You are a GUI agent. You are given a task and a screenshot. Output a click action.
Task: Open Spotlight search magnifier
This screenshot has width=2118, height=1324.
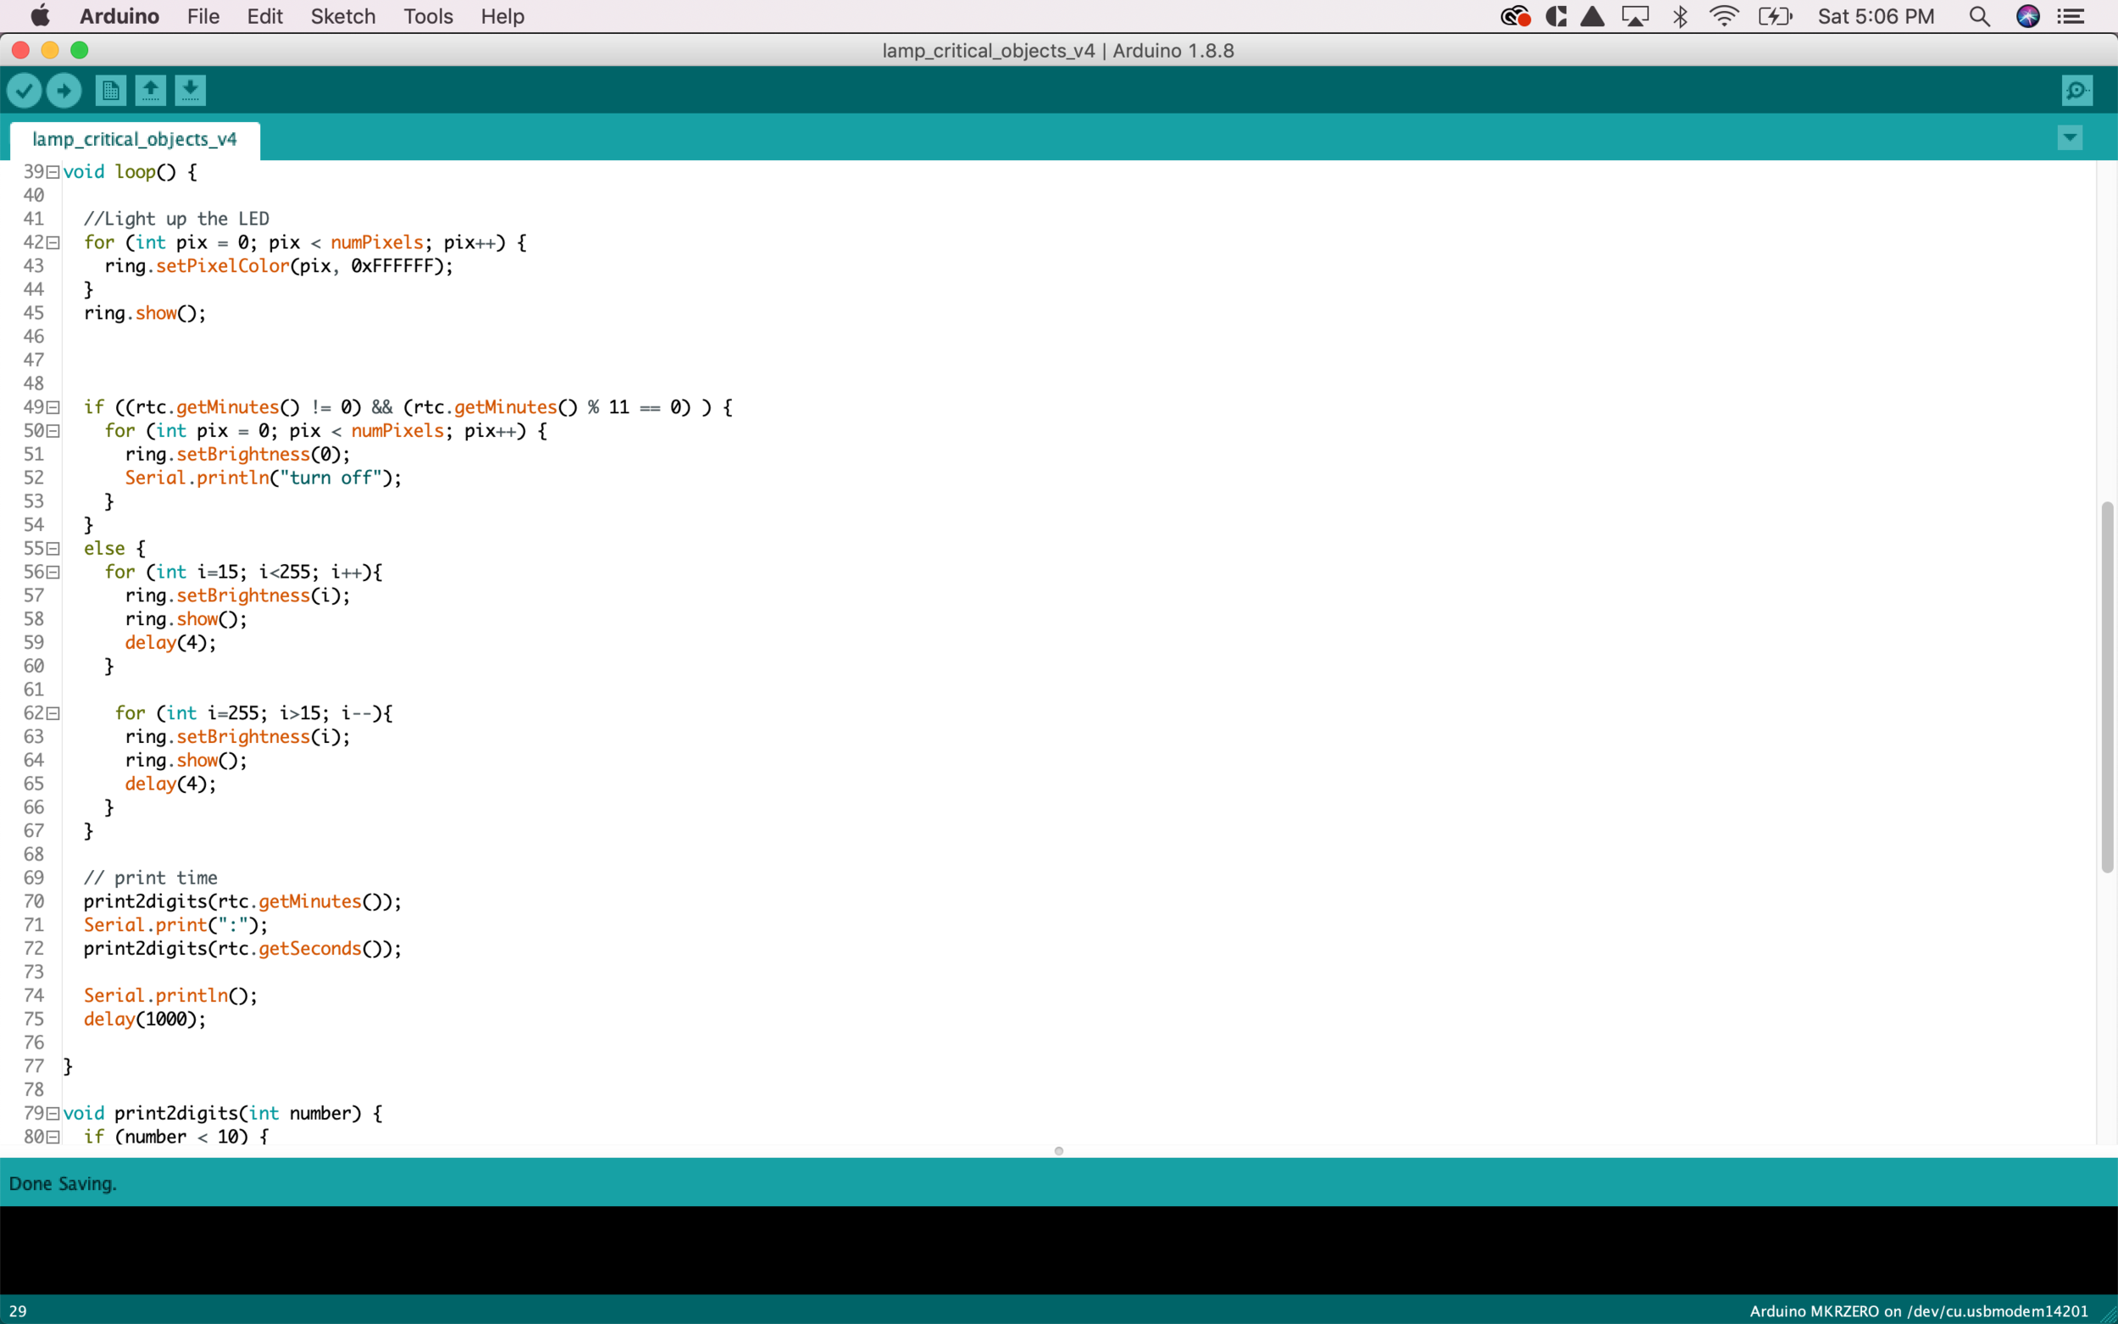[x=1980, y=17]
